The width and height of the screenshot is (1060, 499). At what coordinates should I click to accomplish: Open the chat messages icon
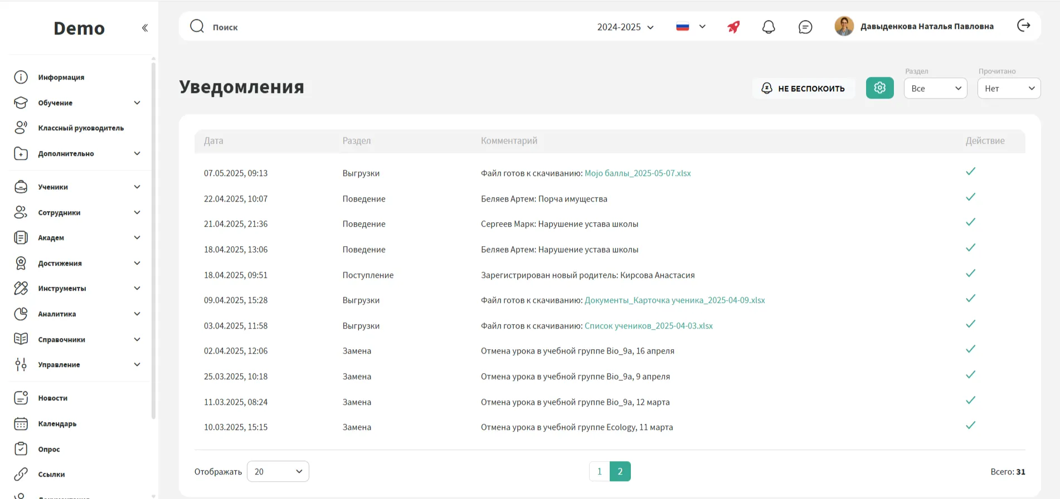(805, 27)
